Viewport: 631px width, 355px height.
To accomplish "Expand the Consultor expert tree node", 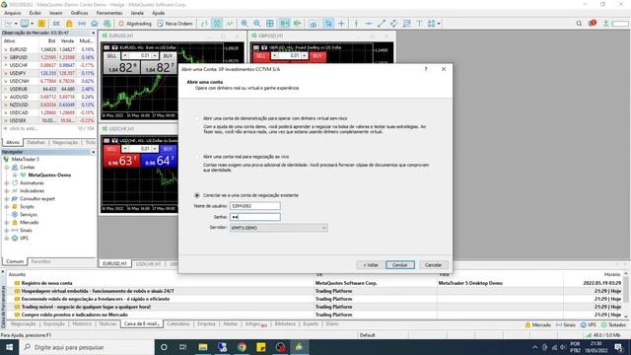I will 7,199.
